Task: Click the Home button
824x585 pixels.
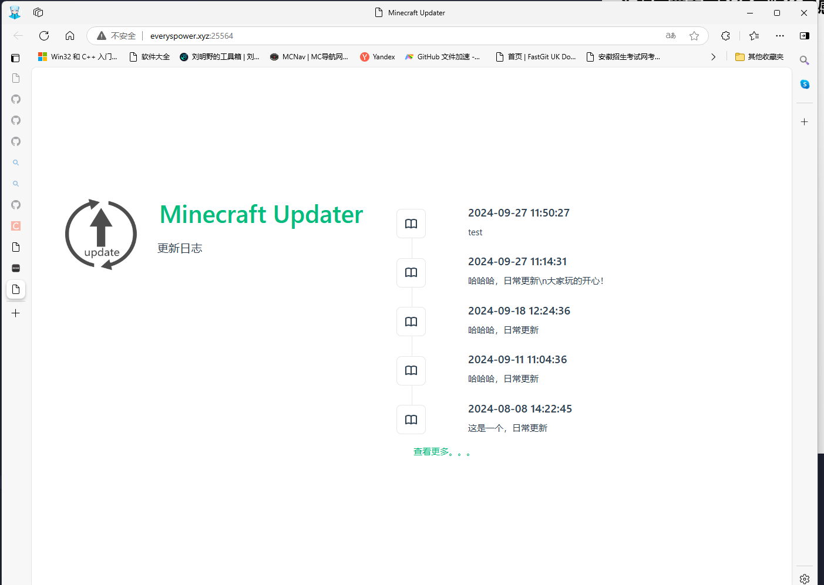Action: tap(70, 36)
